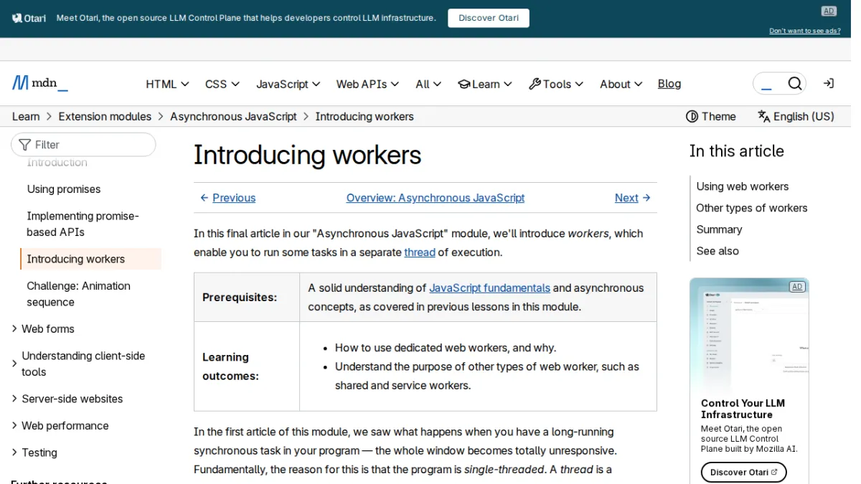Open the JavaScript menu
Viewport: 861px width, 484px height.
coord(288,84)
